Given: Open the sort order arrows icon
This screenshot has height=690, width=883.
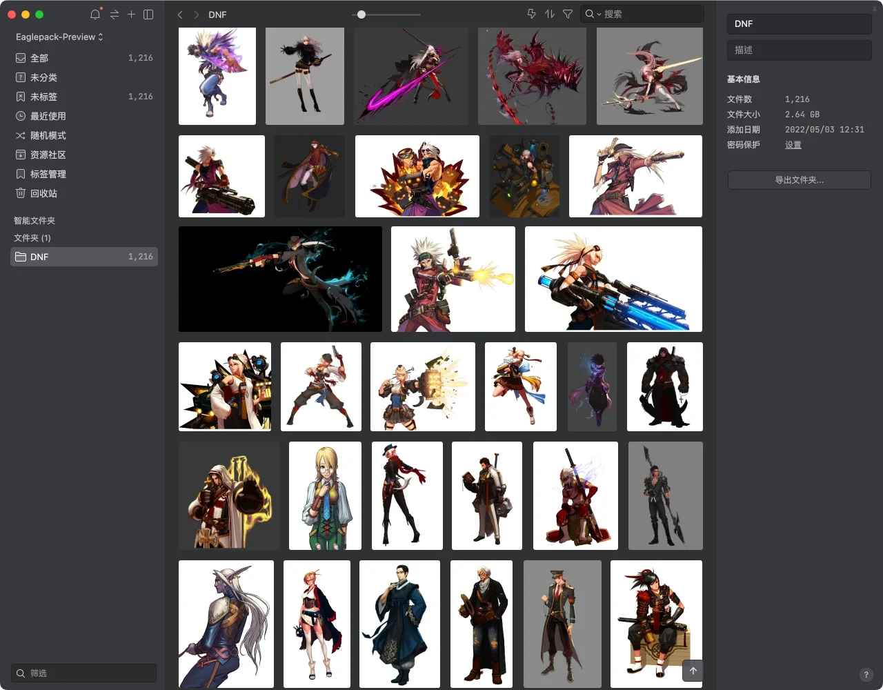Looking at the screenshot, I should [x=550, y=14].
